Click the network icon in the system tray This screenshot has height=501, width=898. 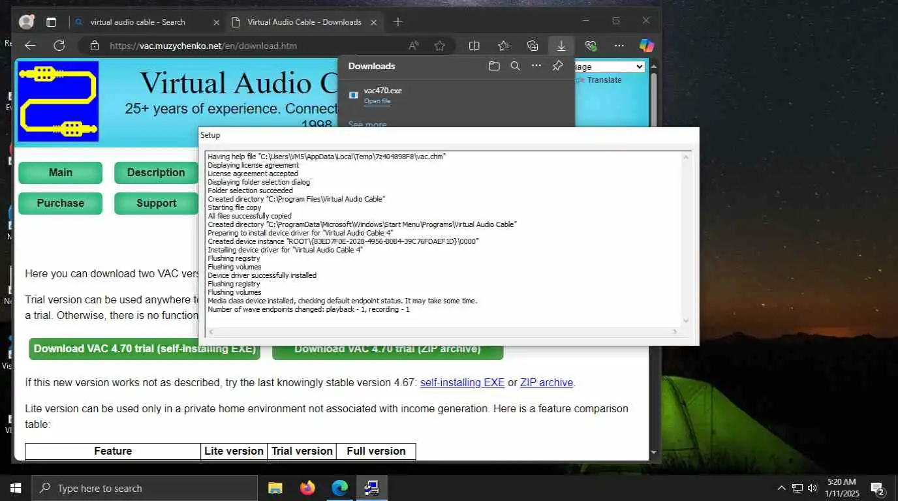tap(797, 488)
